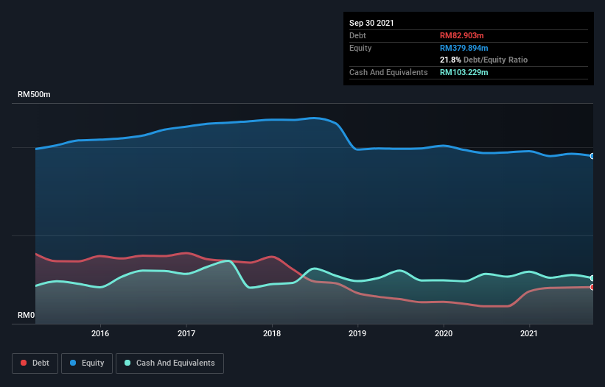
Task: Select the 2019 x-axis label
Action: coord(357,333)
